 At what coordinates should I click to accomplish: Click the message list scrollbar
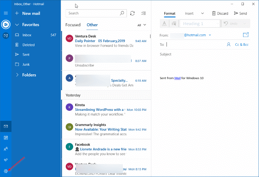pos(150,36)
